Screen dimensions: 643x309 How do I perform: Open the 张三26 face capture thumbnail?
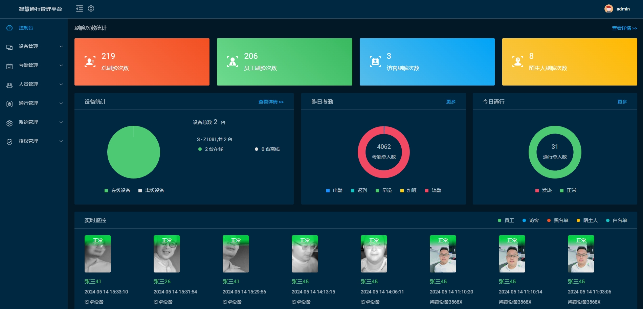pyautogui.click(x=167, y=254)
